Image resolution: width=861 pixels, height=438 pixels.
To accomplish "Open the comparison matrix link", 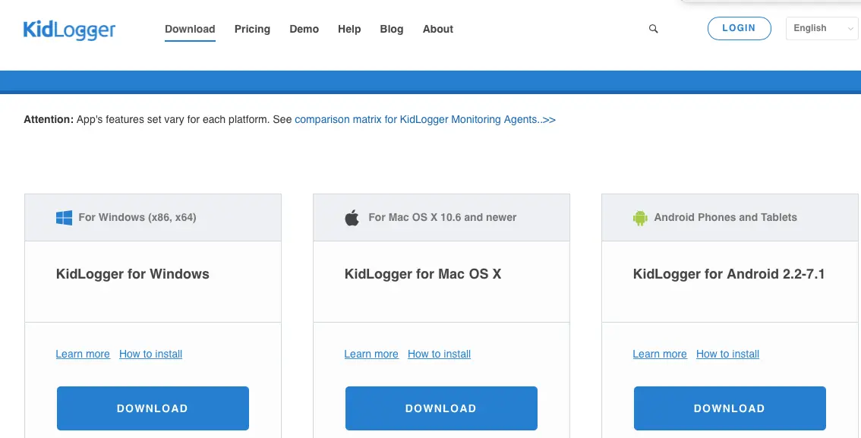I will [x=425, y=120].
